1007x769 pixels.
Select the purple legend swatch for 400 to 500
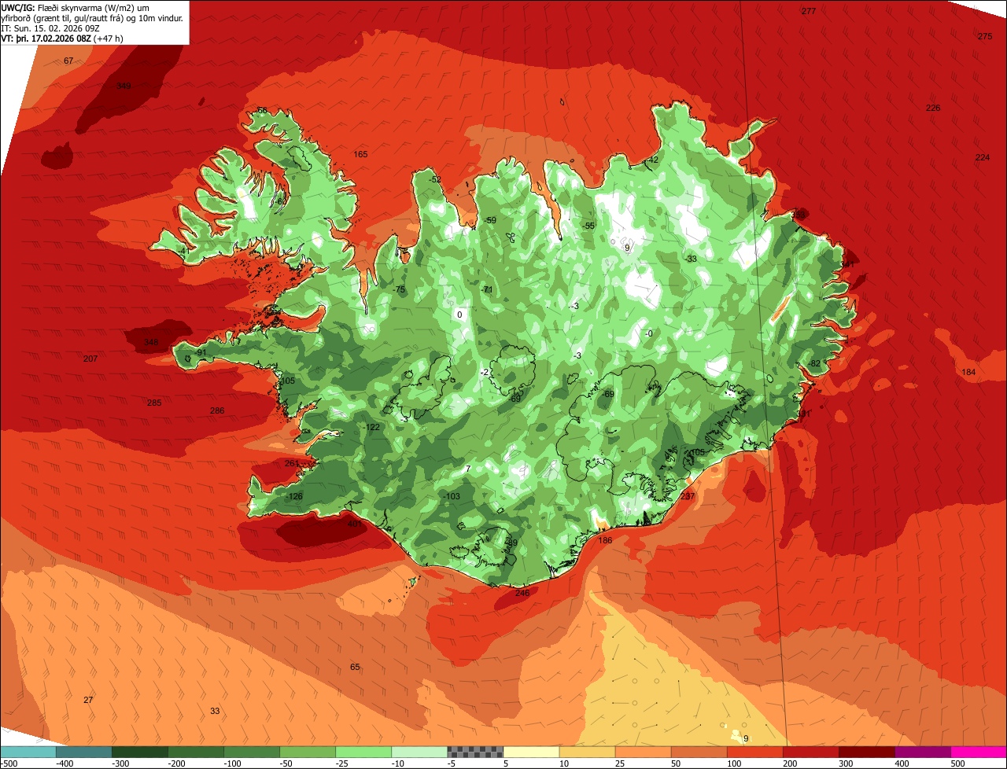[923, 751]
